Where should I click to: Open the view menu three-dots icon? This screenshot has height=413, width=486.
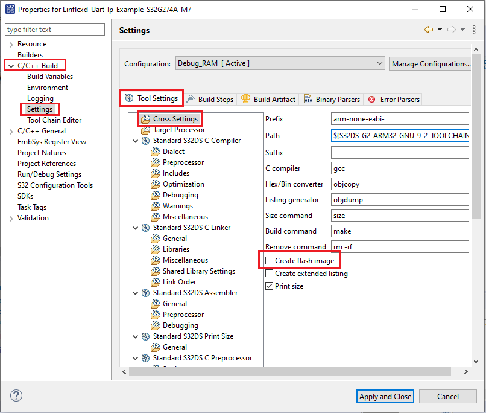pos(474,30)
